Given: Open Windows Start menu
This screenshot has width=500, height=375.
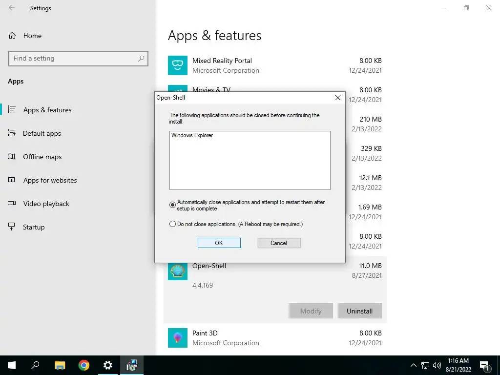Looking at the screenshot, I should point(12,365).
